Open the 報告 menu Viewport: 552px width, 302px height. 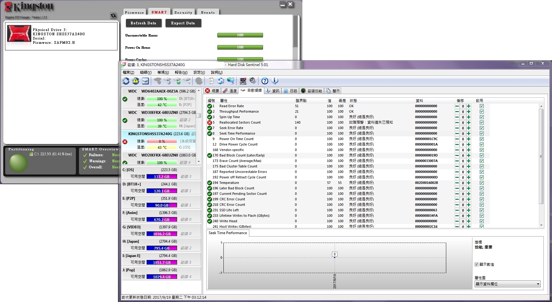181,72
